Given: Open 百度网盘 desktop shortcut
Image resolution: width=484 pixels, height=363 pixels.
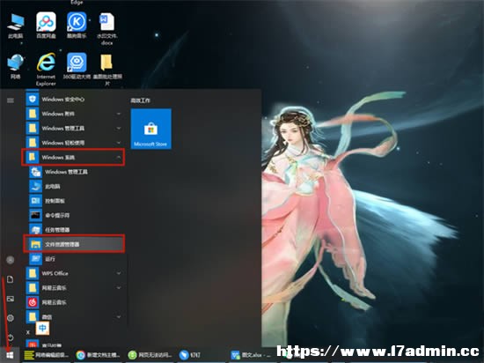Looking at the screenshot, I should [x=46, y=26].
